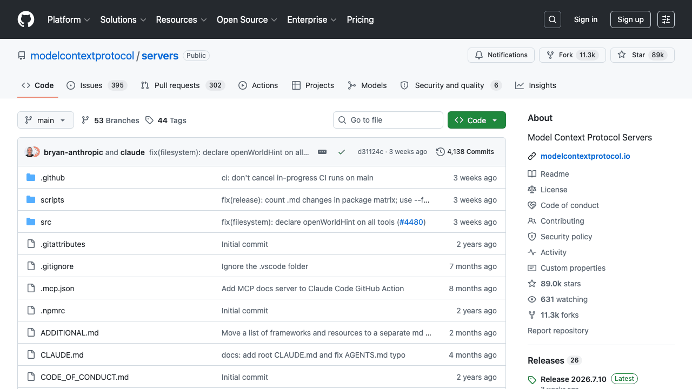
Task: Focus the Go to file search field
Action: (x=388, y=120)
